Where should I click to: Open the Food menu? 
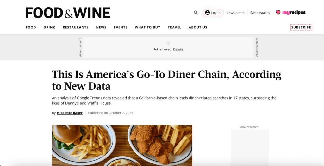coord(31,27)
